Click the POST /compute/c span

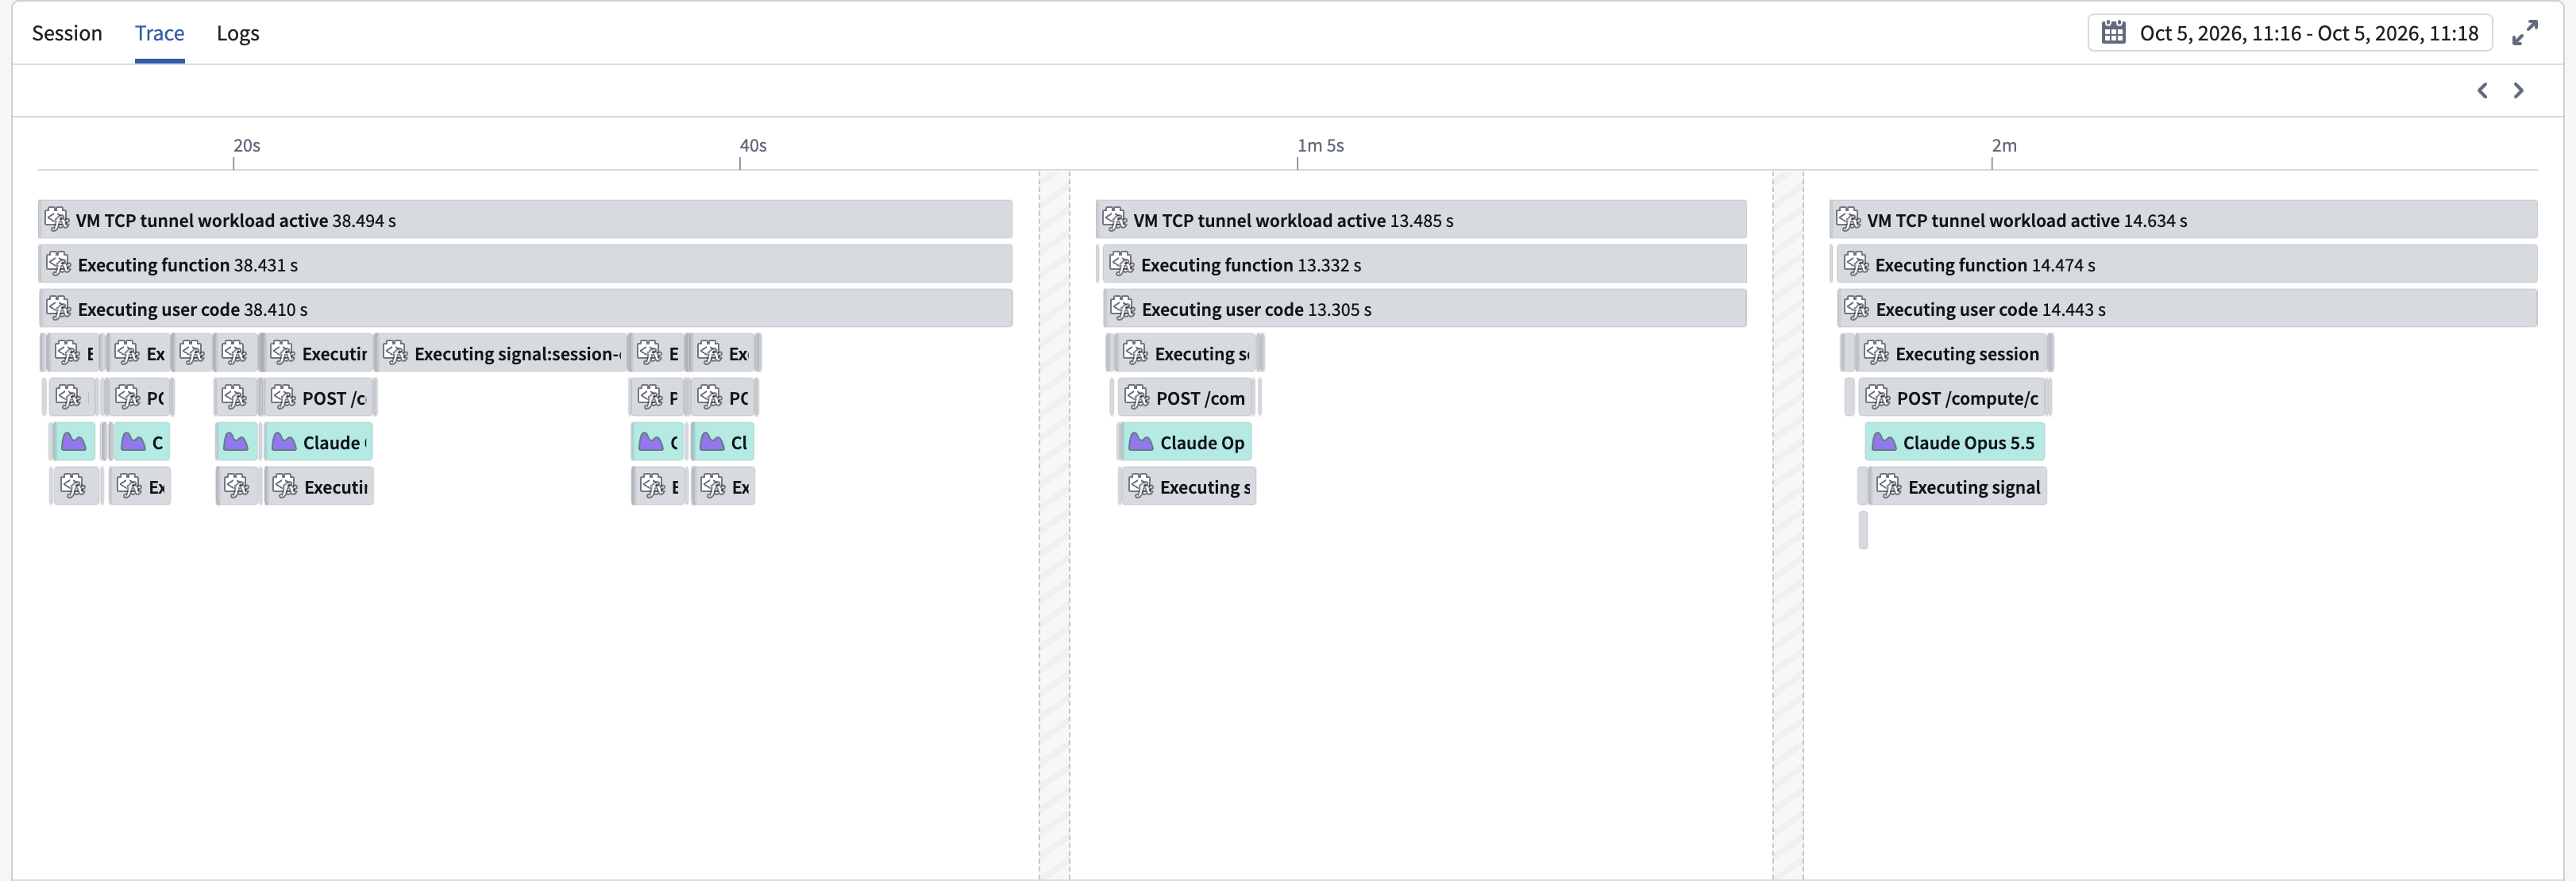(x=1953, y=397)
